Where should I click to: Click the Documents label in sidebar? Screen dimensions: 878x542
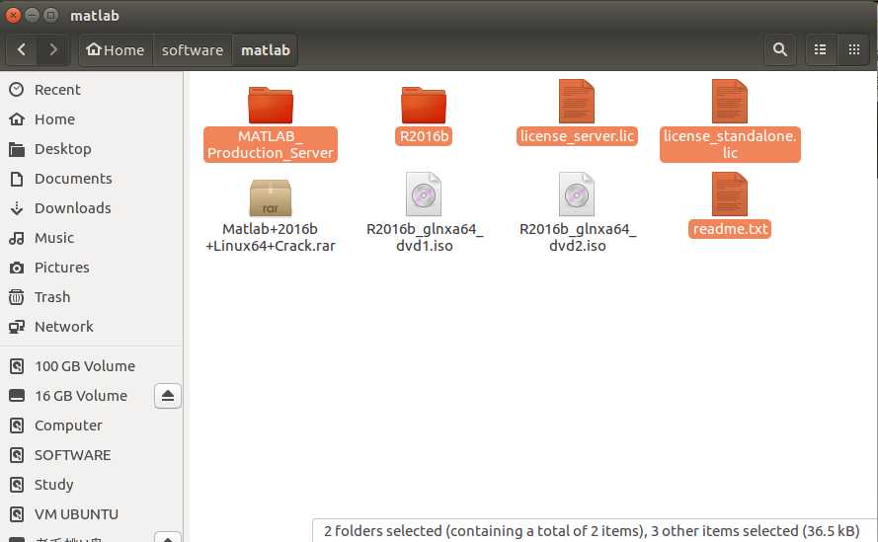(73, 179)
